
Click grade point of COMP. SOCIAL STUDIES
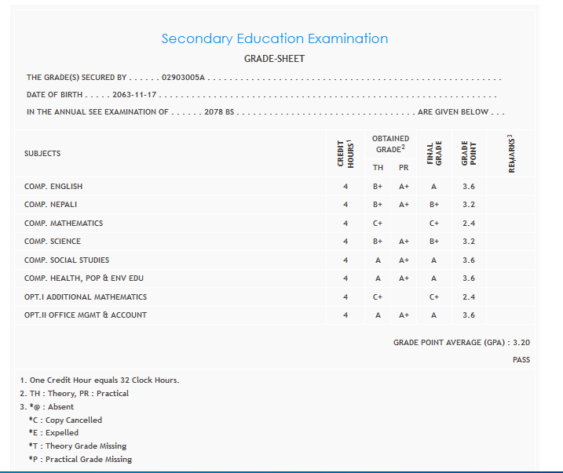coord(468,260)
